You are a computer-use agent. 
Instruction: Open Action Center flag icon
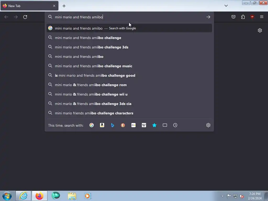(x=229, y=196)
